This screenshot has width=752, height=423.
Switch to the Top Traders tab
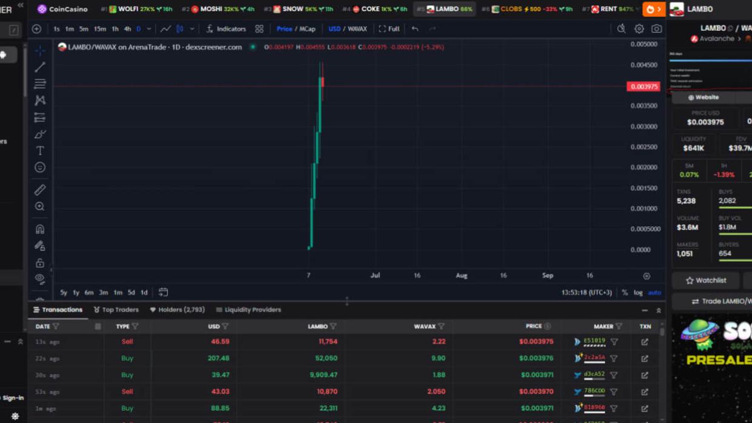tap(116, 310)
